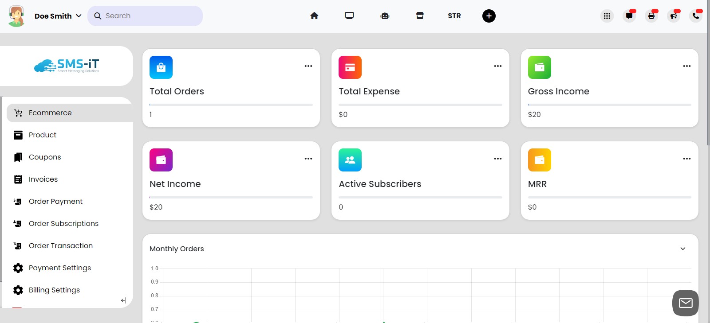Collapse the Monthly Orders chart panel

coord(683,249)
